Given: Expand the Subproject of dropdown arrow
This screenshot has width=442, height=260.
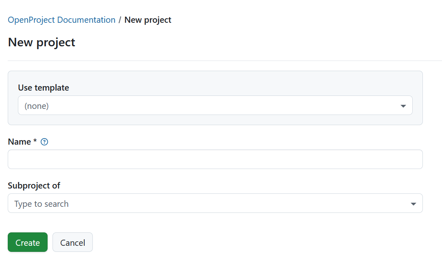Looking at the screenshot, I should point(413,203).
